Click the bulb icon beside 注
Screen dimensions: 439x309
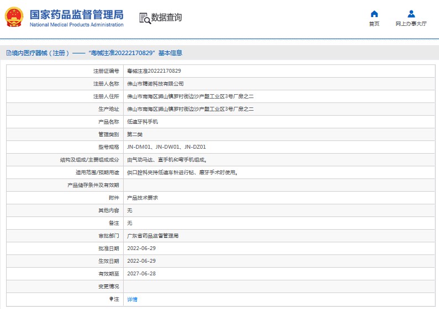click(x=111, y=299)
